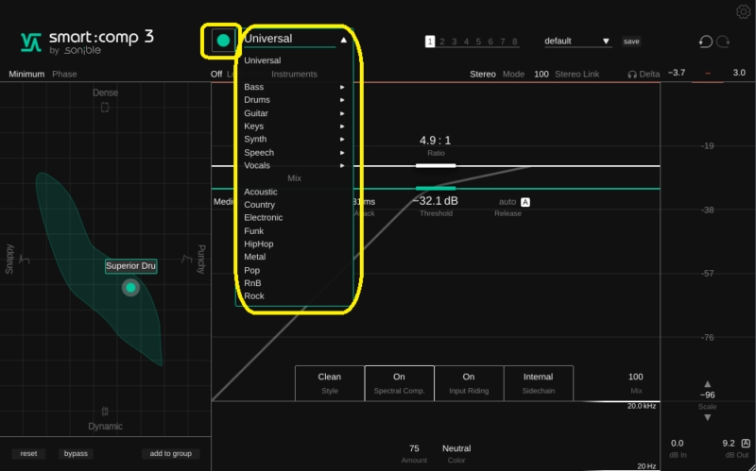The image size is (756, 471).
Task: Open the default preset dropdown
Action: point(578,42)
